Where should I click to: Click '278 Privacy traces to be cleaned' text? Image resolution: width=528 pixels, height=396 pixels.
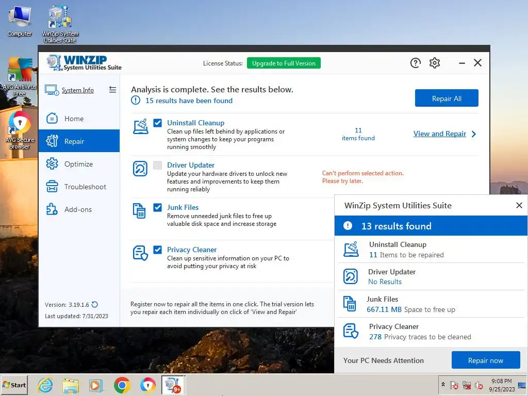(420, 337)
